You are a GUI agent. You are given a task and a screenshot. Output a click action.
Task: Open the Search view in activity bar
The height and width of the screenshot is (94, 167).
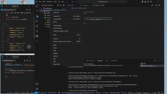coord(37,11)
